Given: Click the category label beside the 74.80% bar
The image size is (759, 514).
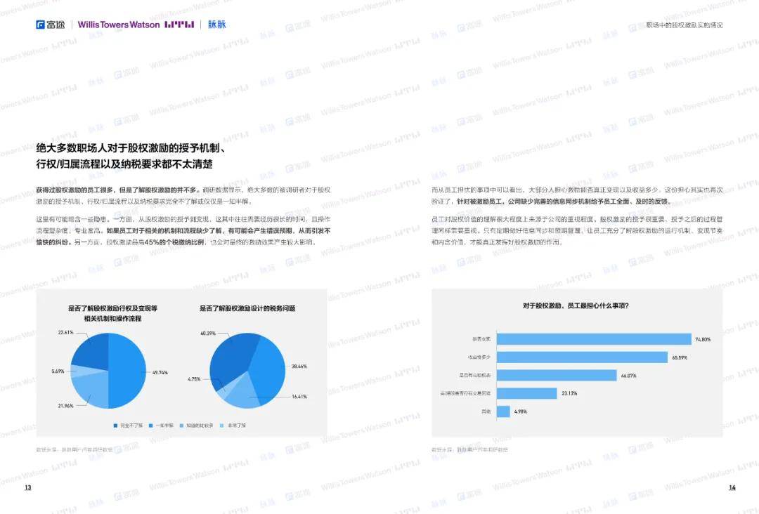Looking at the screenshot, I should (481, 339).
